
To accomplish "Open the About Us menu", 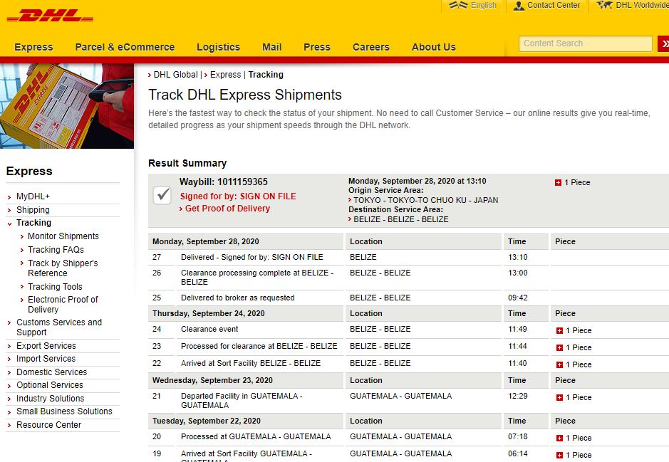I will pyautogui.click(x=433, y=47).
